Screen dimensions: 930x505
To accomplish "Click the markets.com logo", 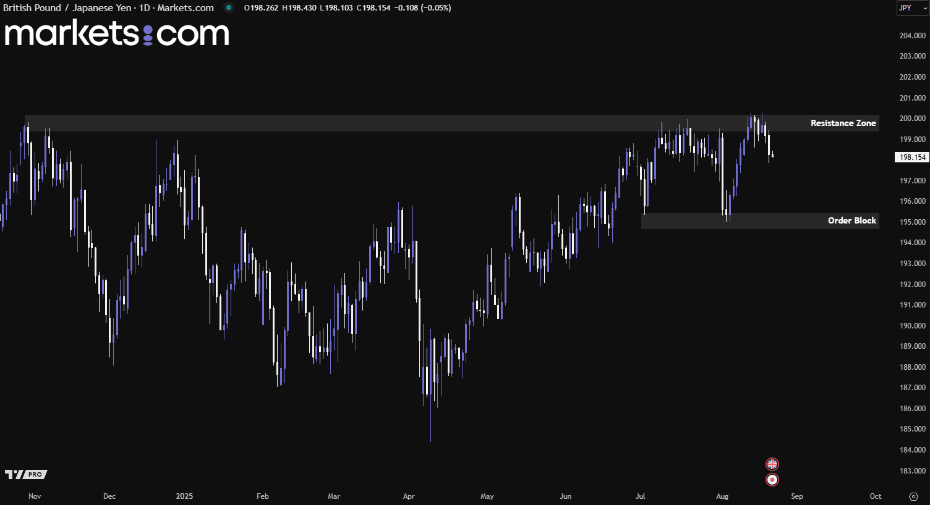I will click(x=117, y=33).
